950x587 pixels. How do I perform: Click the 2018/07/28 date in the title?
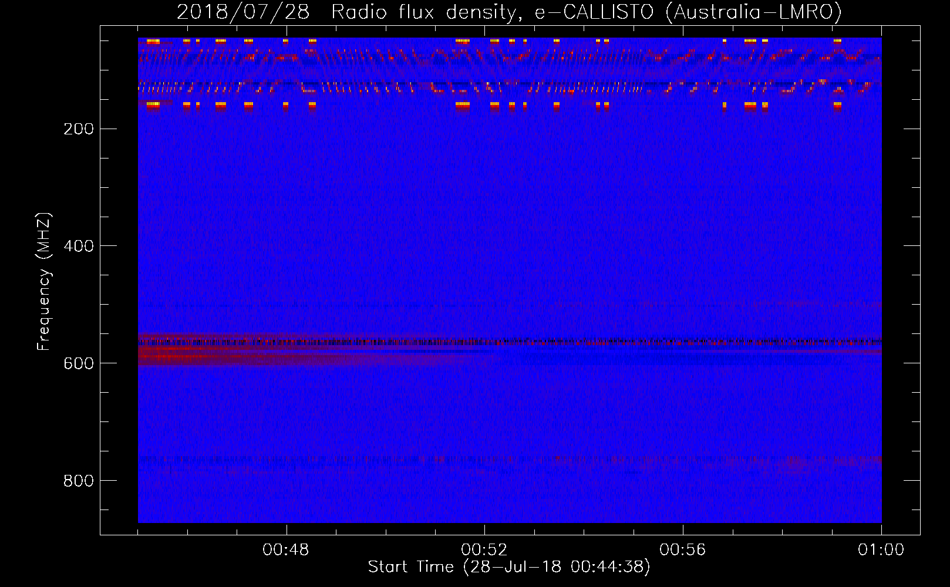(x=243, y=12)
